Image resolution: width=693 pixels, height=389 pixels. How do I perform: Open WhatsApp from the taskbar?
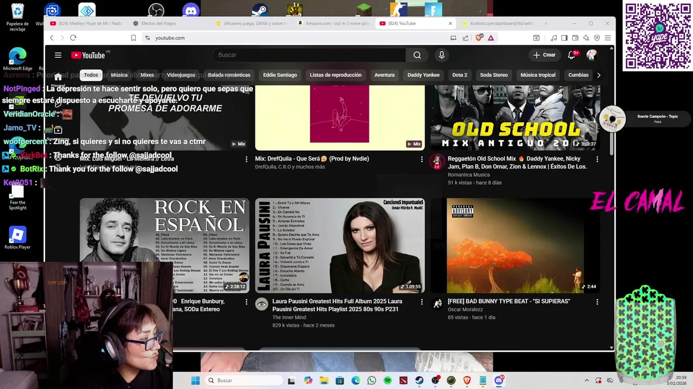tap(371, 380)
